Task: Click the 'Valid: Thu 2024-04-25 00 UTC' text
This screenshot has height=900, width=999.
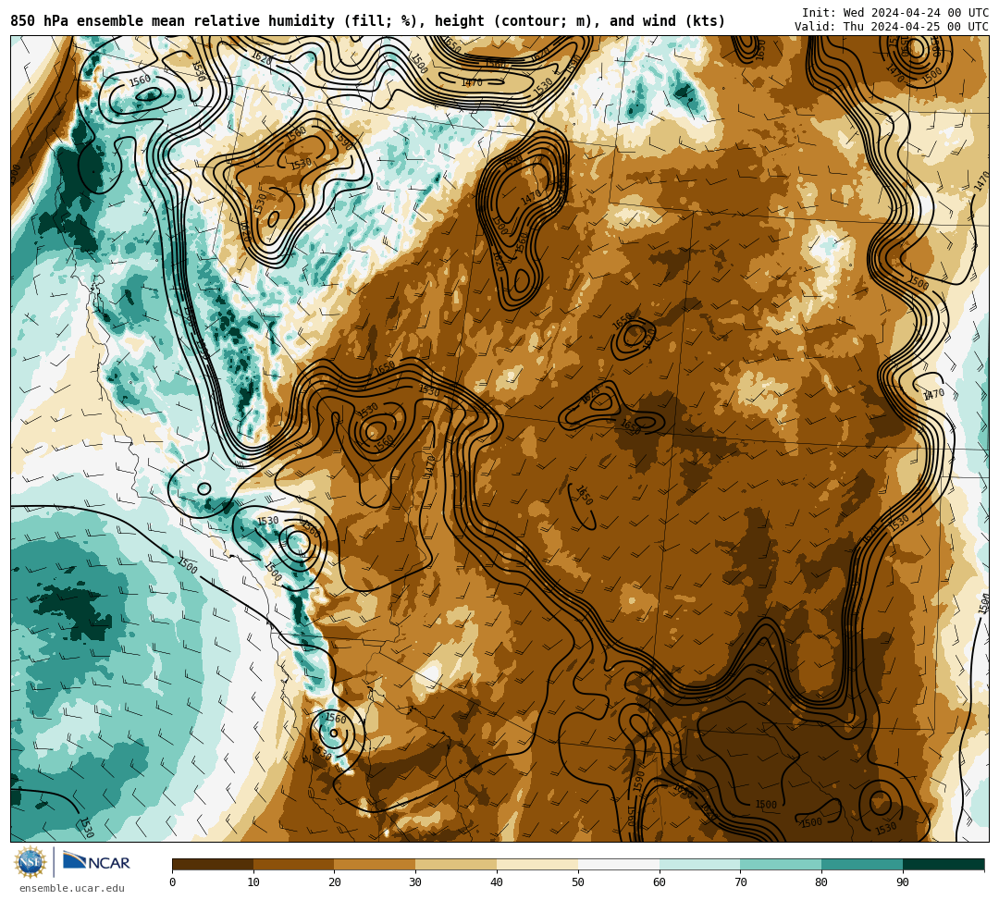Action: tap(892, 27)
